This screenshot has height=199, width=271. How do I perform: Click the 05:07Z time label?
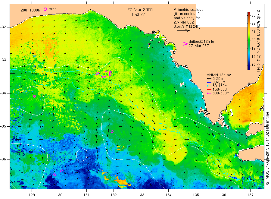point(139,15)
